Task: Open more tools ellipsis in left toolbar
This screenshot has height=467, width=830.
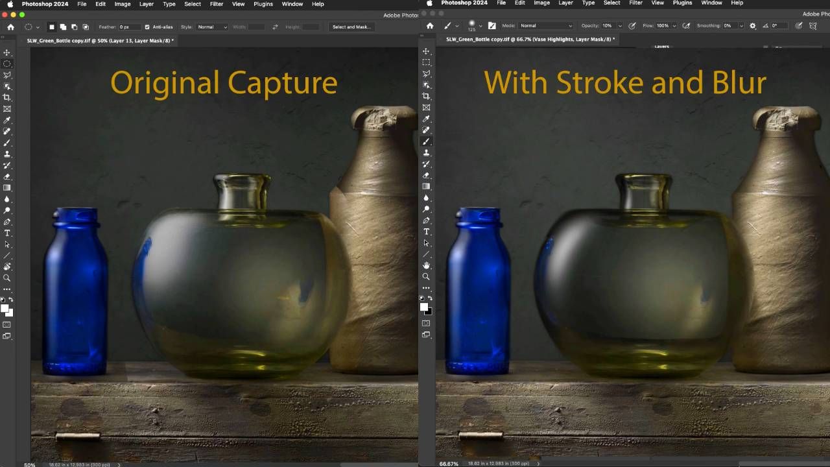Action: point(7,289)
